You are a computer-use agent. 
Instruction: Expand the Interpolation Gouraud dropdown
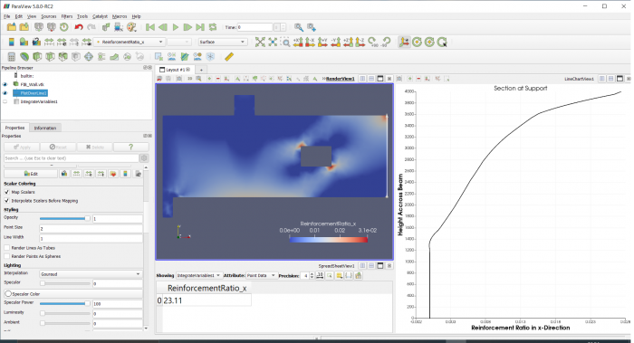(91, 274)
